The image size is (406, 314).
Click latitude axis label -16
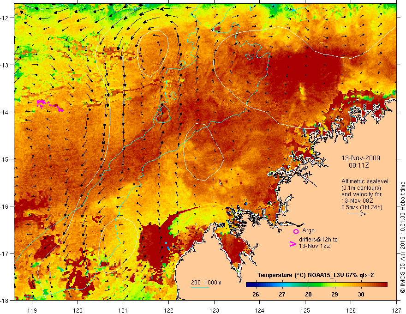(5, 206)
